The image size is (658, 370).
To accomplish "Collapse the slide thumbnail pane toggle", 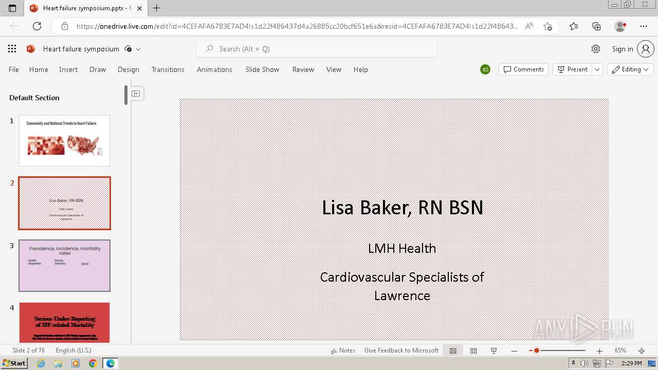I will 136,94.
